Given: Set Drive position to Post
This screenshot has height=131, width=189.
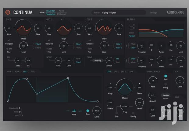Looking at the screenshot, I should pos(118,62).
